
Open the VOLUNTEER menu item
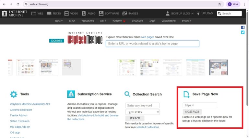169,21
